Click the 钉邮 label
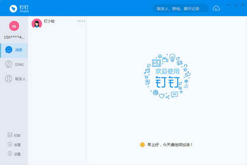247x165 pixels. pyautogui.click(x=17, y=135)
